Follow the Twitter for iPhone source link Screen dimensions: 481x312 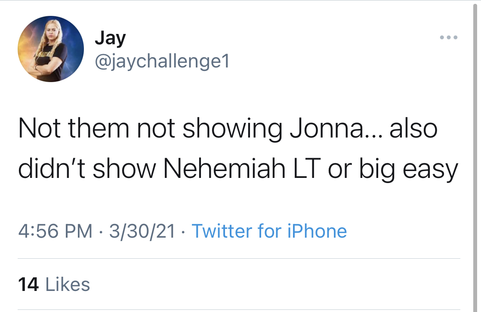point(269,231)
